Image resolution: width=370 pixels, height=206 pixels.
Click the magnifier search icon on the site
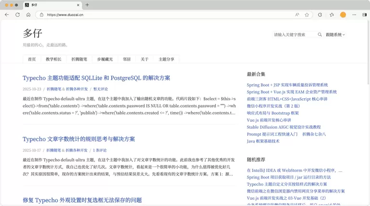(x=320, y=35)
